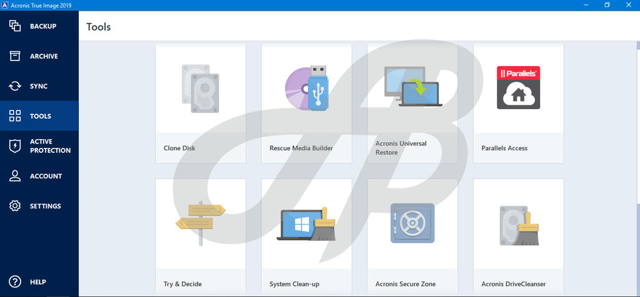Image resolution: width=640 pixels, height=297 pixels.
Task: Click the Tools page heading
Action: (98, 27)
